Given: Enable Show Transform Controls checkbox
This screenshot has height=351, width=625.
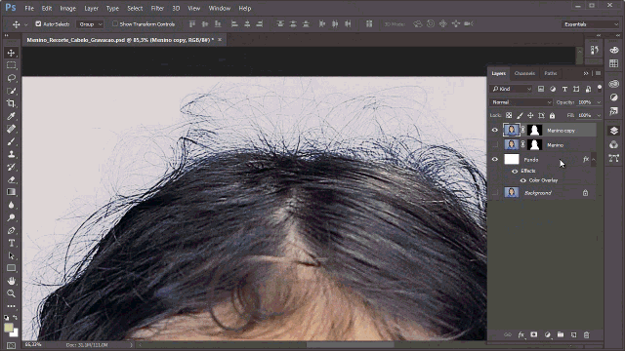Looking at the screenshot, I should (115, 23).
